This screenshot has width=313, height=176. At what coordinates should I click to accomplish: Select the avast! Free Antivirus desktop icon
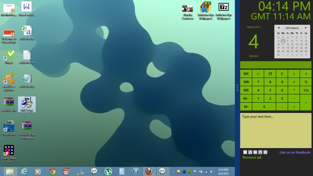point(9,82)
